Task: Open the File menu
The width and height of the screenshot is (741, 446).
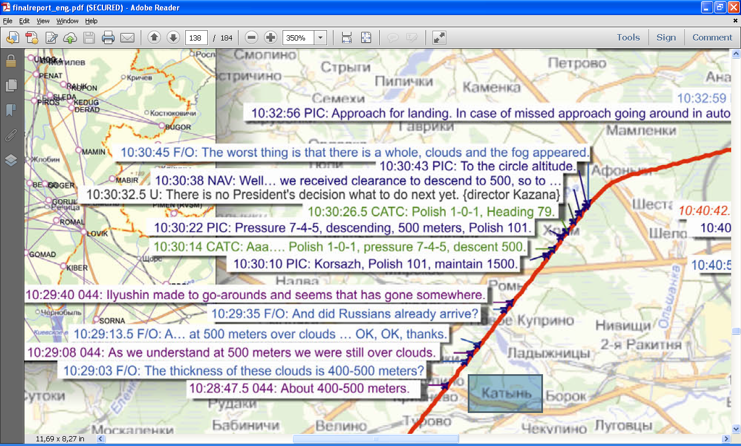Action: click(x=8, y=21)
